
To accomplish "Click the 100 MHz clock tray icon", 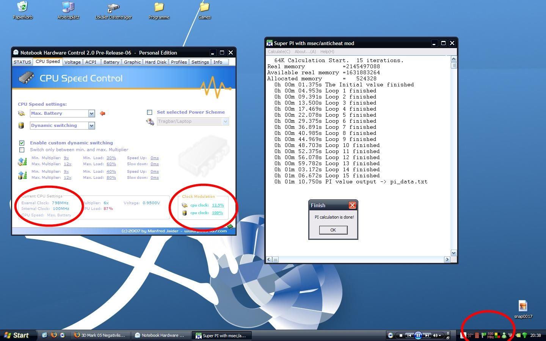I will [x=490, y=335].
